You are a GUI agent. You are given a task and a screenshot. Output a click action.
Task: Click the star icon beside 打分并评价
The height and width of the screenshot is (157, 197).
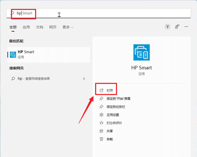101,123
